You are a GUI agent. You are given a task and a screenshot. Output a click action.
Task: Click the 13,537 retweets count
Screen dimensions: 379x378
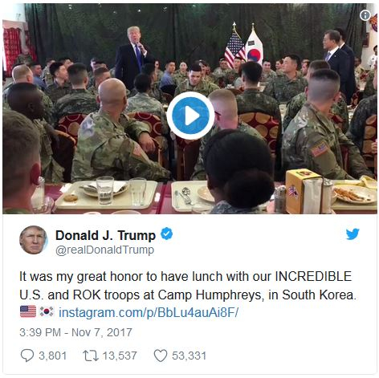click(x=120, y=356)
